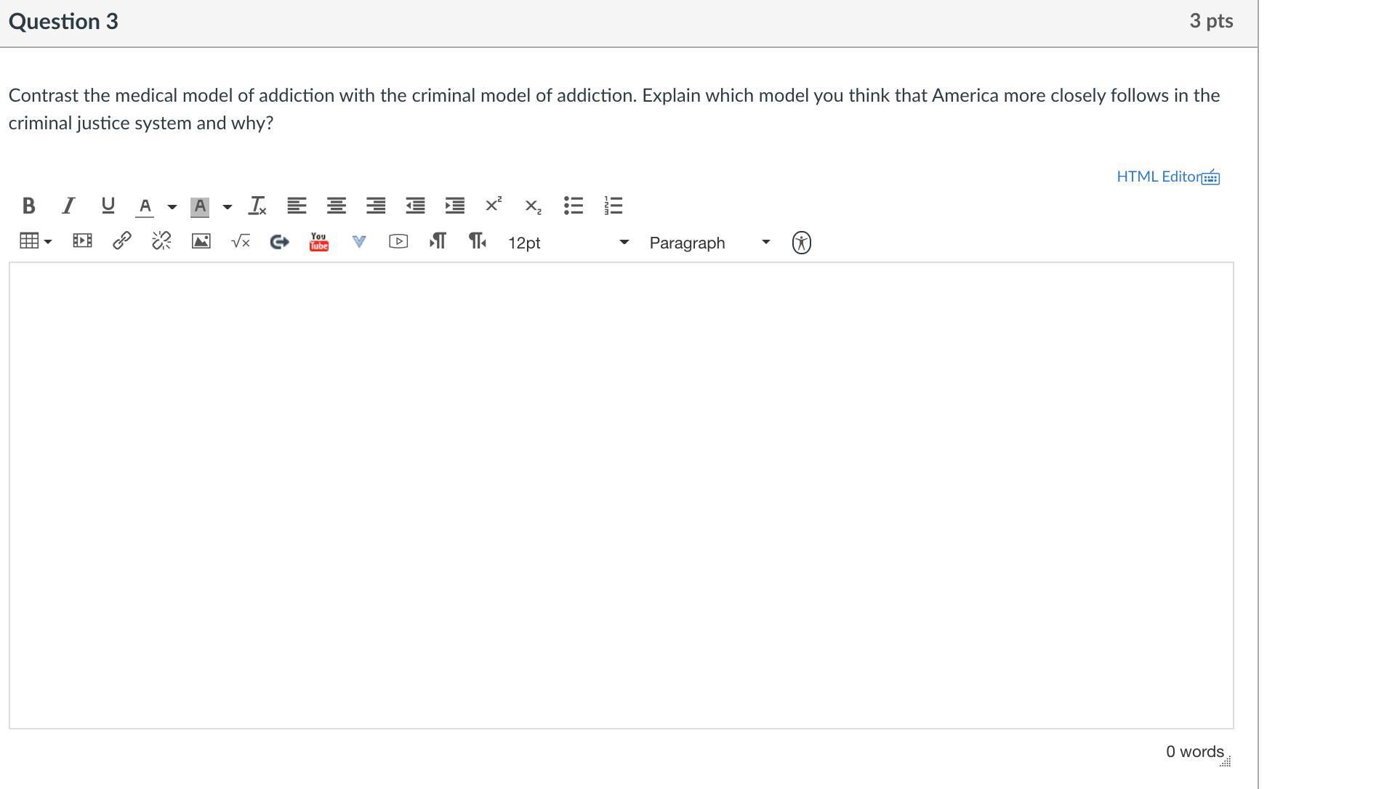
Task: Toggle underline formatting
Action: tap(108, 206)
